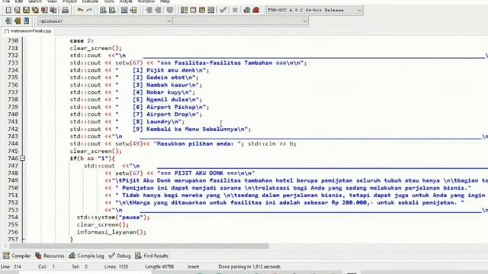Viewport: 488px width, 274px height.
Task: Click the Delete Profiling Information red icon
Action: [x=256, y=10]
